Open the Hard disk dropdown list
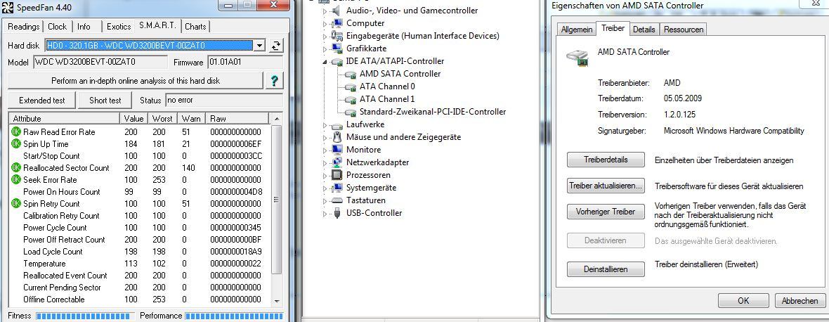This screenshot has height=322, width=829. point(260,46)
